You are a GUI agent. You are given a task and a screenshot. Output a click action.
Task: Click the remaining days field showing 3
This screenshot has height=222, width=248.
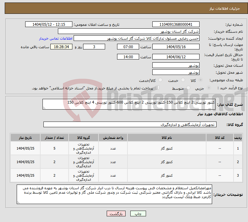tap(94, 47)
